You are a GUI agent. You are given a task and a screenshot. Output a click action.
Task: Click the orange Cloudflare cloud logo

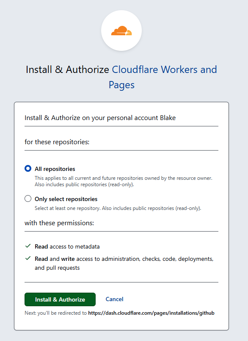(121, 31)
